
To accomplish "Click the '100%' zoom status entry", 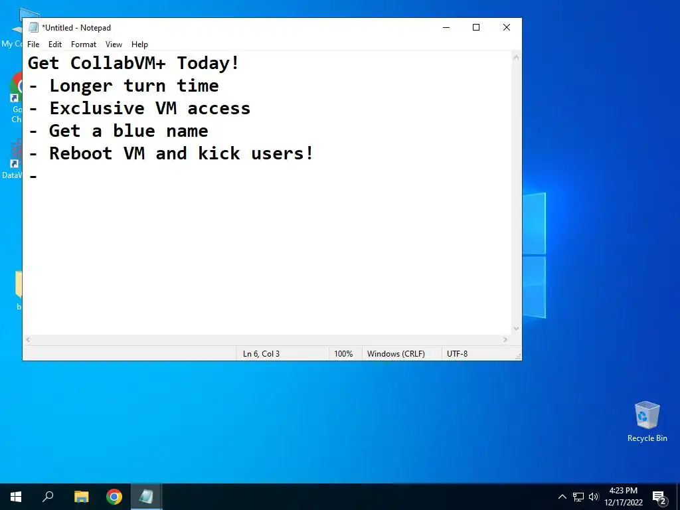I will tap(343, 354).
